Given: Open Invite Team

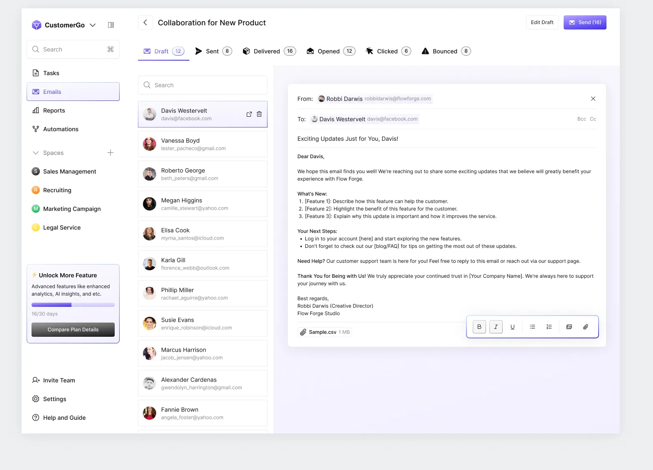Looking at the screenshot, I should click(73, 380).
